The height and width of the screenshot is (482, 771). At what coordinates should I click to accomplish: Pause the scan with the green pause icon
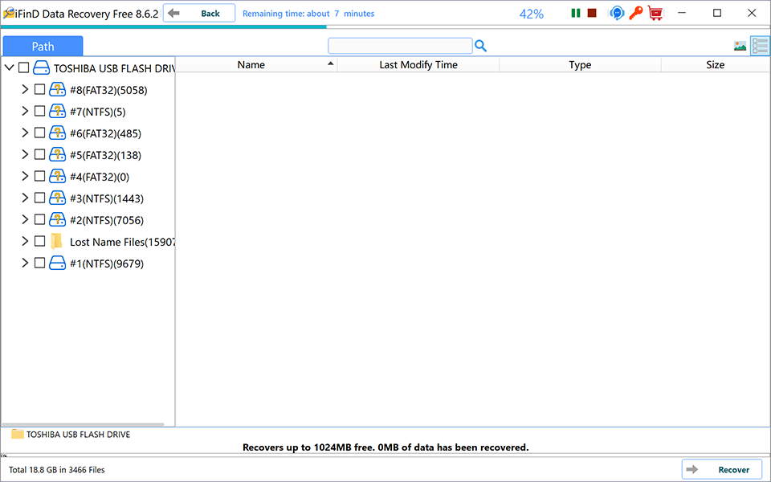click(x=575, y=14)
